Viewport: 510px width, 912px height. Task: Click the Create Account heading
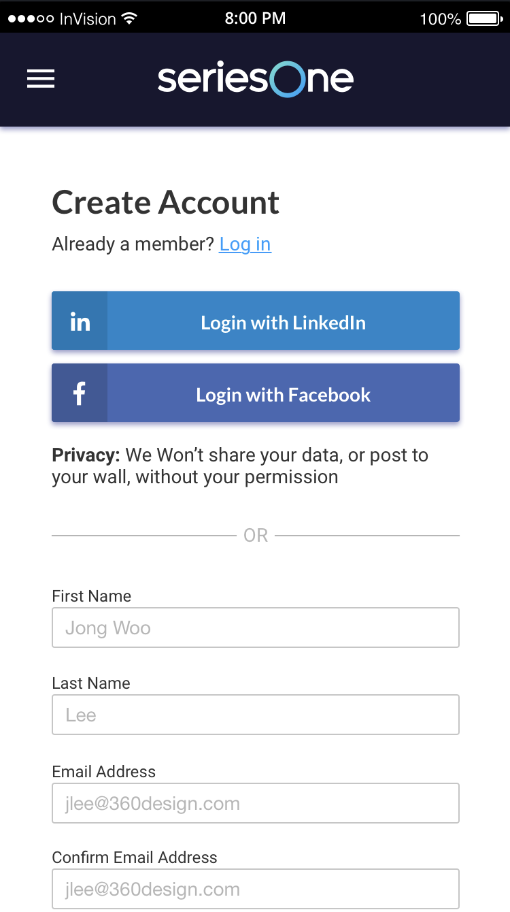[x=166, y=203]
